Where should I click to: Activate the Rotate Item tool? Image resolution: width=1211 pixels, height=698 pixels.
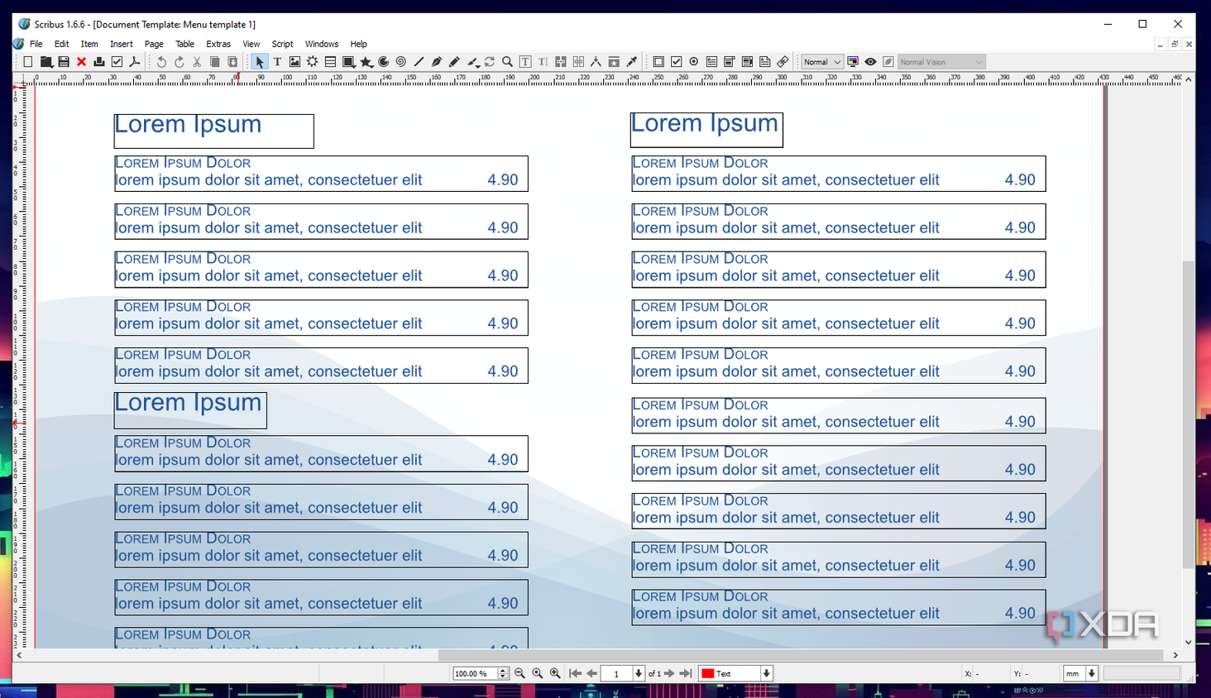click(x=490, y=62)
